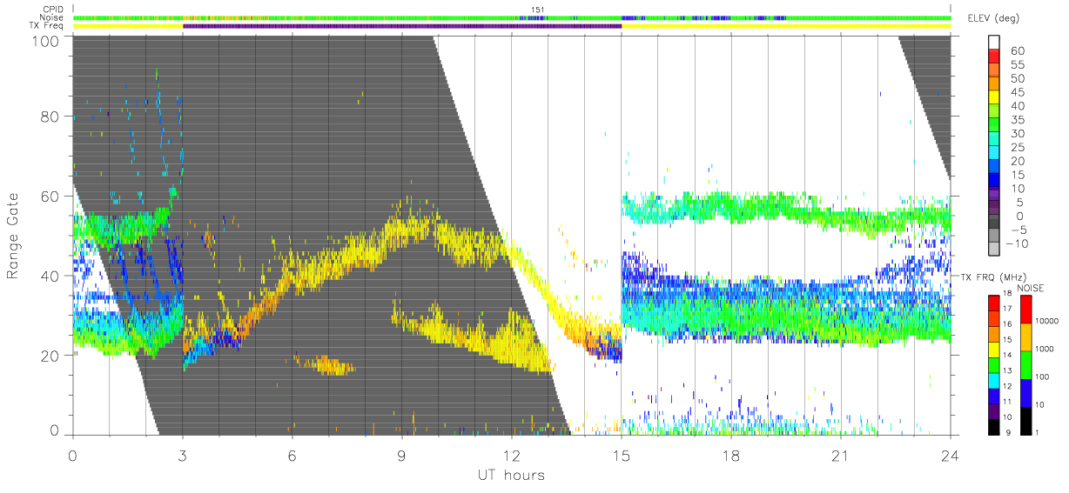1069x493 pixels.
Task: Click the yellow TX Freq bar segment before hour 3
Action: [x=128, y=26]
